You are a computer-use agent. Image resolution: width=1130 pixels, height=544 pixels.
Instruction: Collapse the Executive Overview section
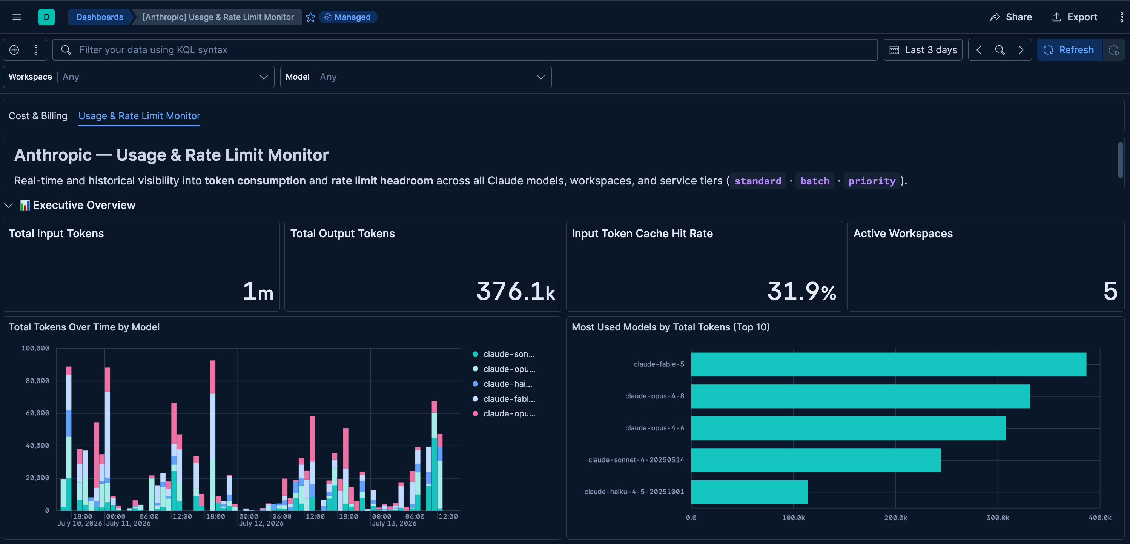click(8, 205)
